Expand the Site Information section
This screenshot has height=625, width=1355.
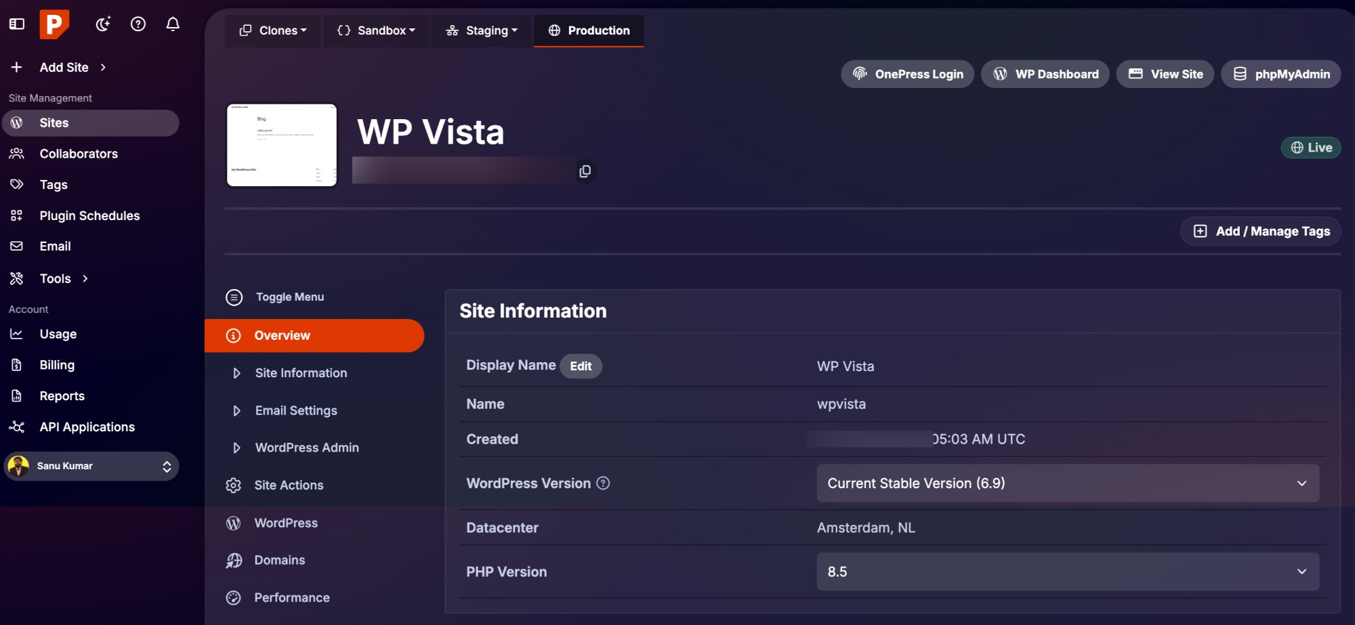click(301, 372)
